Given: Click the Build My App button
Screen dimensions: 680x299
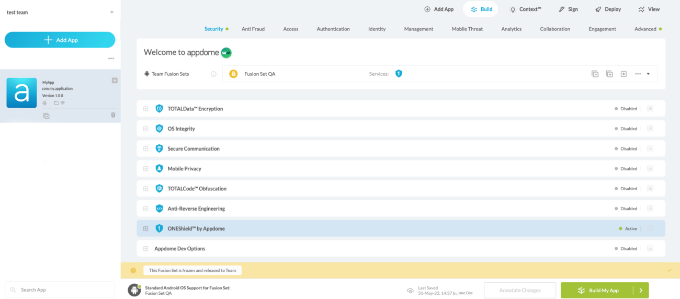Looking at the screenshot, I should click(x=597, y=291).
